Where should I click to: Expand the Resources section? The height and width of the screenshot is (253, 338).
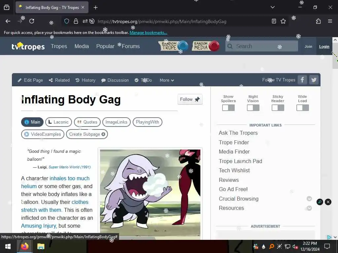(x=309, y=208)
